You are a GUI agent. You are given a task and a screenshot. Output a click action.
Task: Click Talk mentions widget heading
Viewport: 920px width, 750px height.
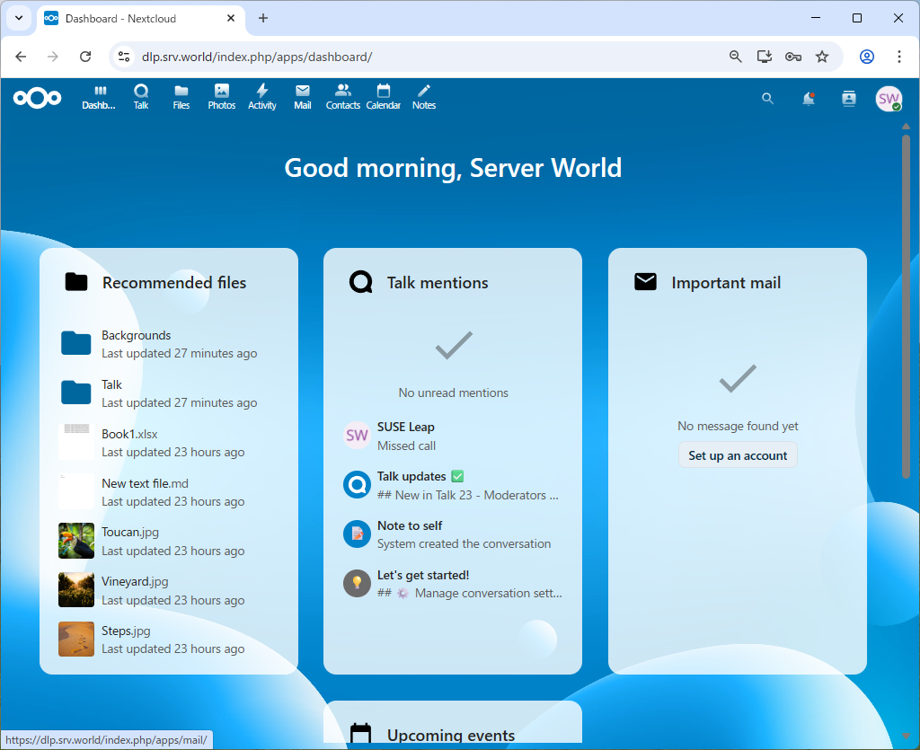click(x=438, y=283)
